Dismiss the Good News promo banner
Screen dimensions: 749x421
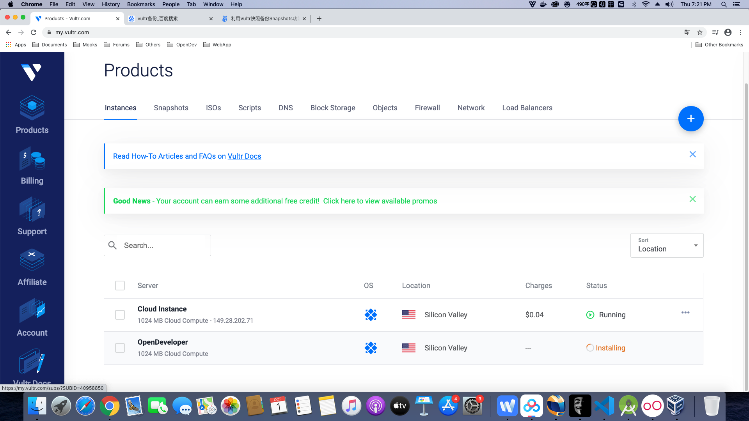pos(692,199)
